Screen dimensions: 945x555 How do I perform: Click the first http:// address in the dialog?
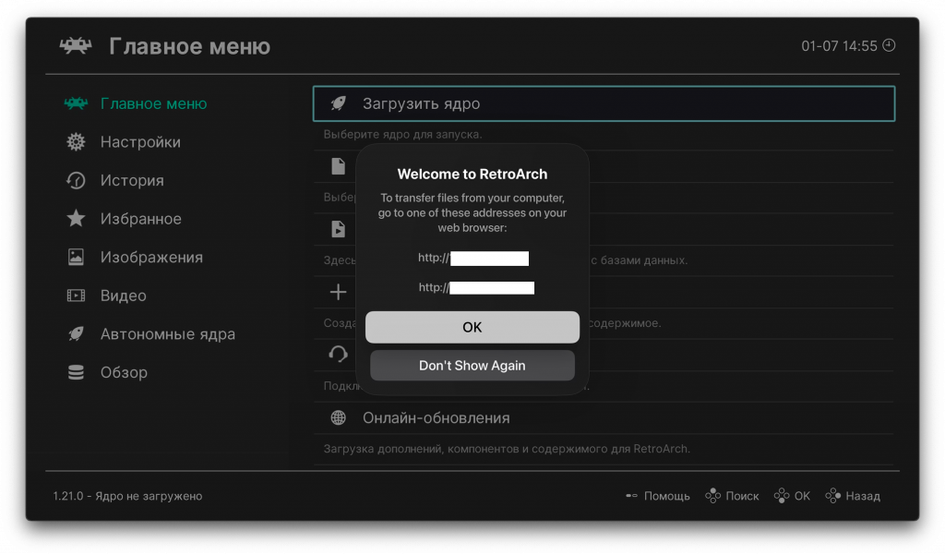[473, 259]
